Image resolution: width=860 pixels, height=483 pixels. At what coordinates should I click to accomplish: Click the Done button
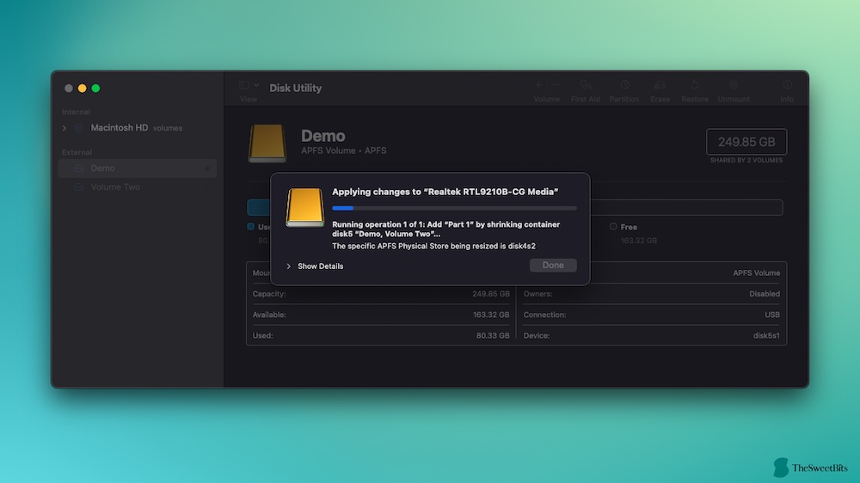[x=553, y=266]
